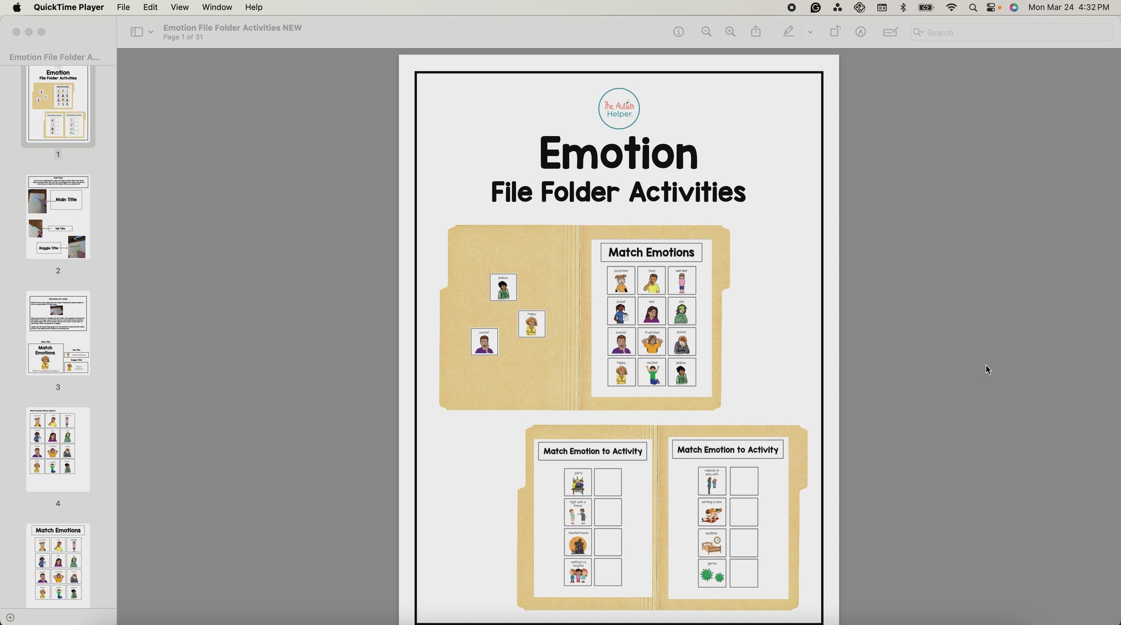Click the Zoom Out magnifier
This screenshot has width=1121, height=625.
pyautogui.click(x=706, y=32)
